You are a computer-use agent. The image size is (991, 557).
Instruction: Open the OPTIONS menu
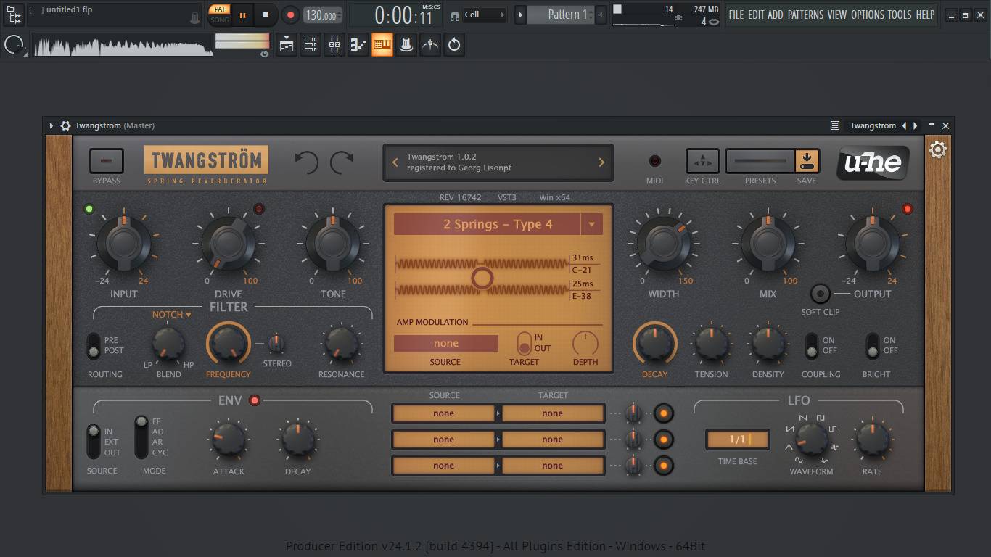(867, 15)
